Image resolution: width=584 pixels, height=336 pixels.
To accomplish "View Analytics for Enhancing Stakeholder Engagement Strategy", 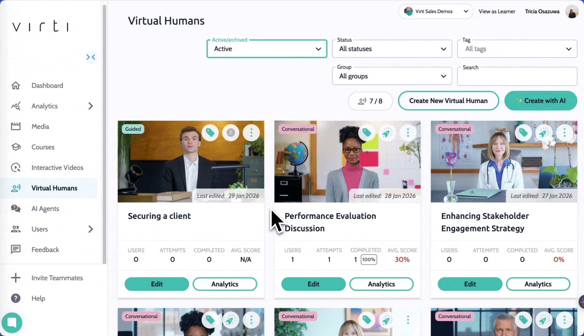I will pyautogui.click(x=538, y=284).
